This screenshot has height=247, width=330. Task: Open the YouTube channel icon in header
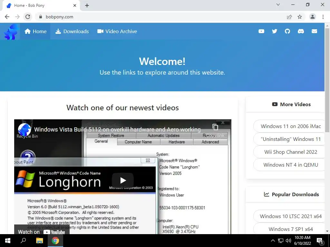click(261, 31)
